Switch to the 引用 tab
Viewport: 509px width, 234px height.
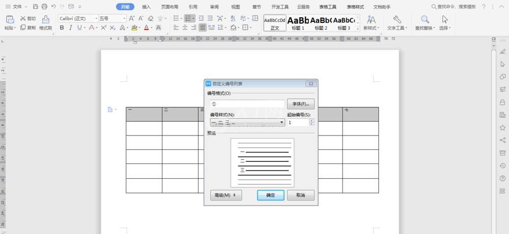(x=193, y=7)
